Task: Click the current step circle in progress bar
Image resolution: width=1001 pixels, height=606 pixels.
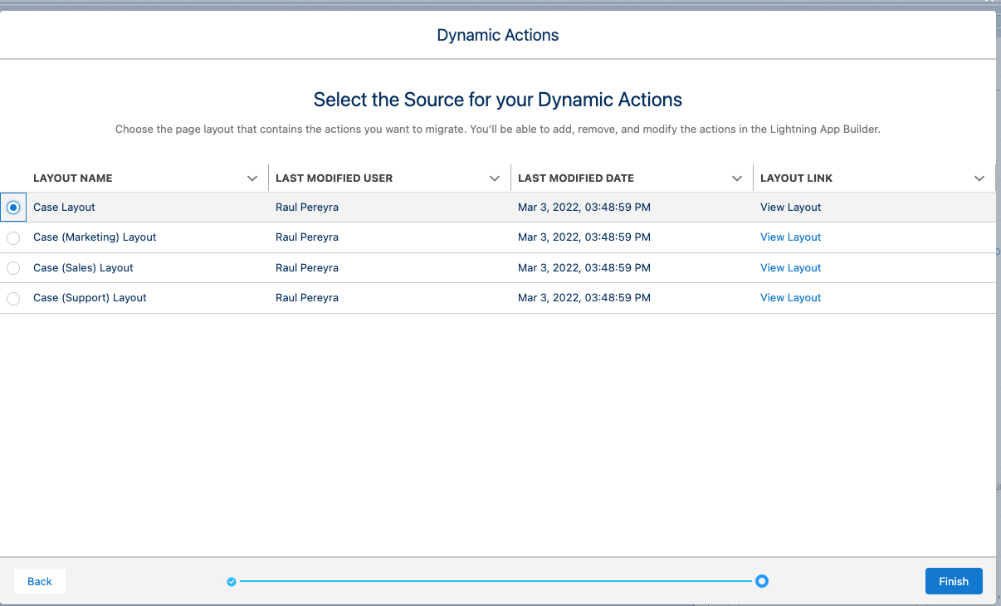Action: (762, 581)
